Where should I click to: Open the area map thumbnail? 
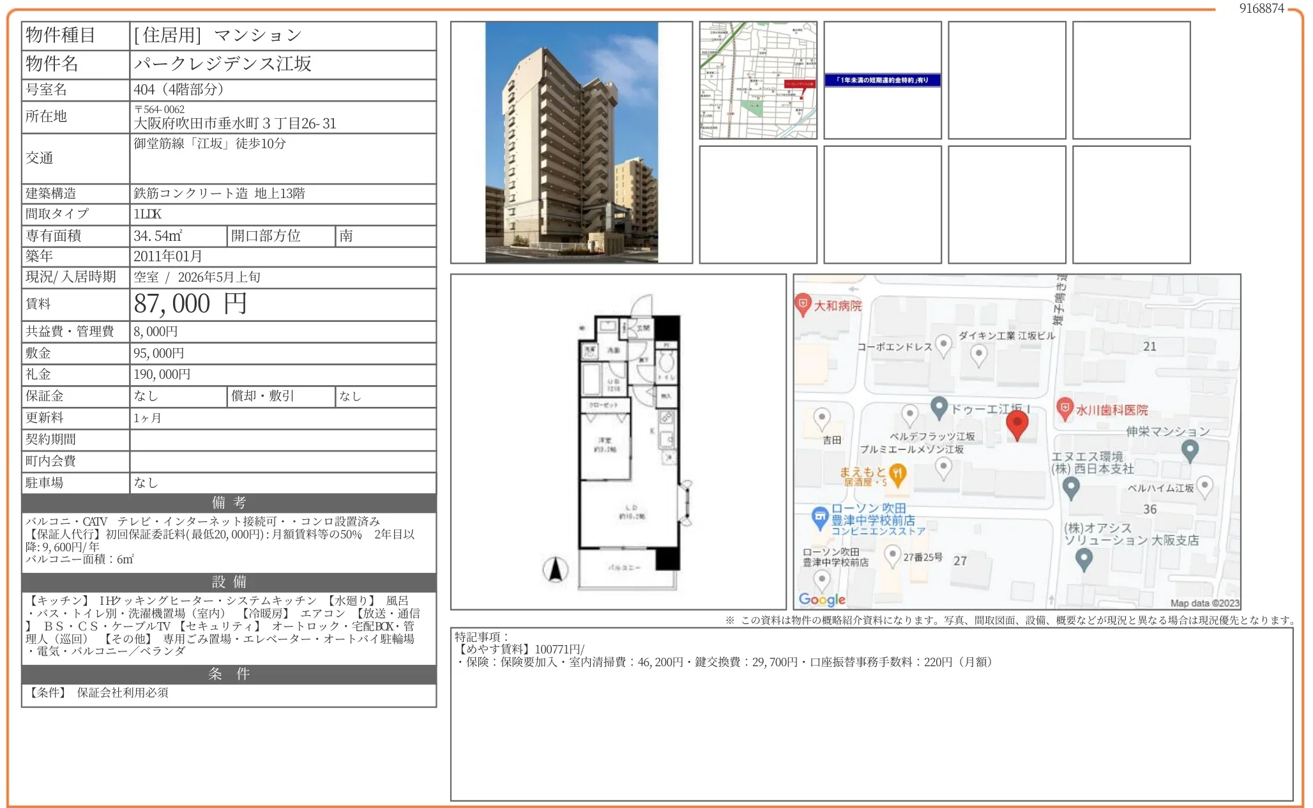click(757, 80)
